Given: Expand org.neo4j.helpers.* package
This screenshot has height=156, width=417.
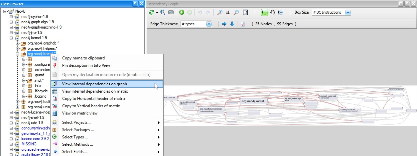Looking at the screenshot, I should coord(18,48).
